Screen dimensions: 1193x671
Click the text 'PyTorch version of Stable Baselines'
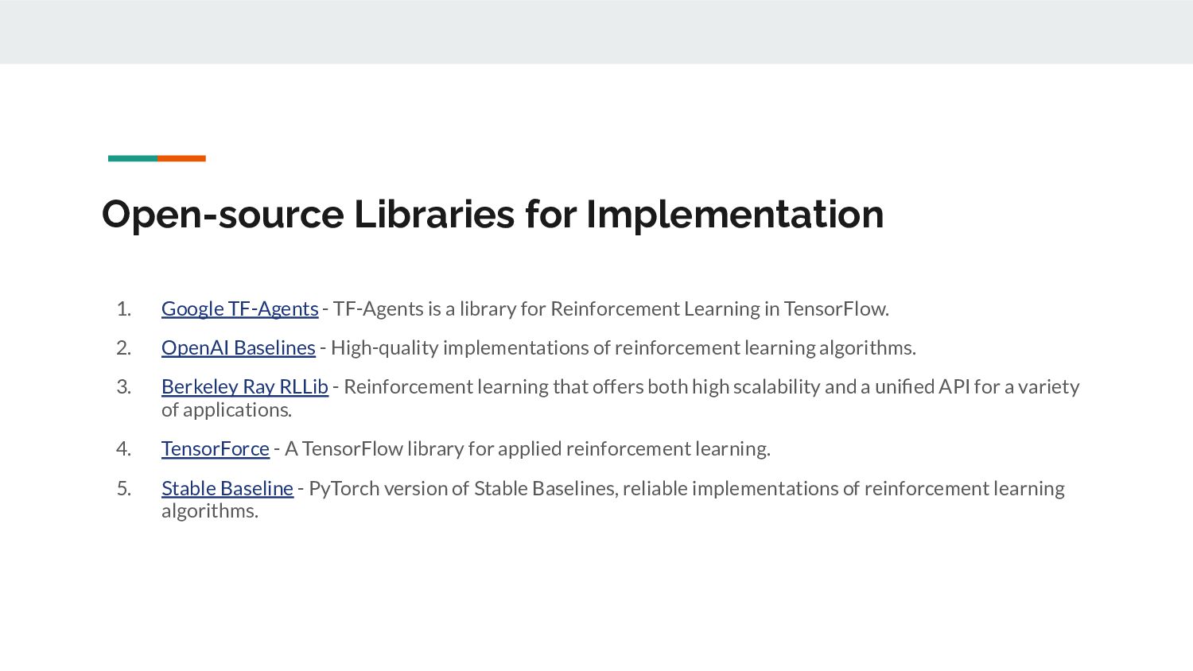click(463, 488)
